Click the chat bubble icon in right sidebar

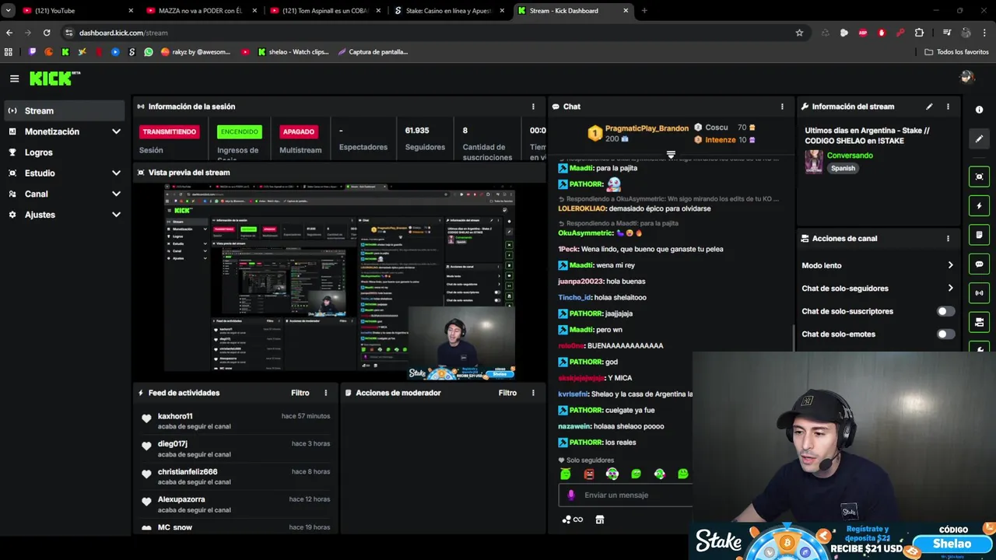[979, 264]
